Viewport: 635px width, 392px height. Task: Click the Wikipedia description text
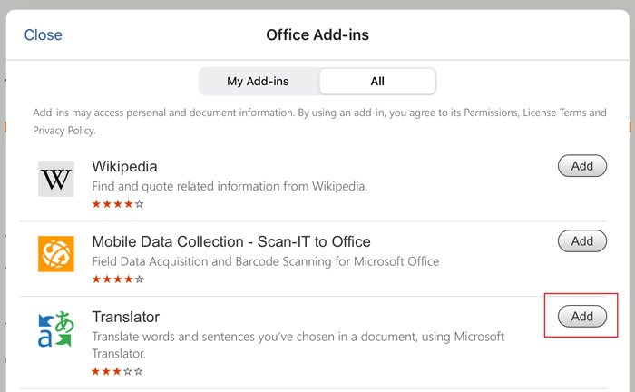pos(230,186)
